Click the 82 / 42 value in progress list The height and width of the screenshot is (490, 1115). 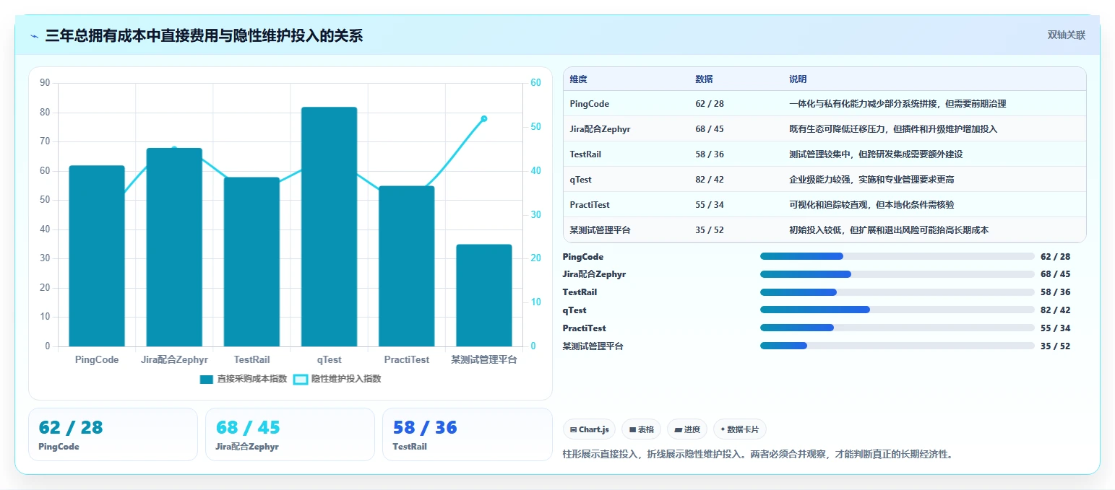[x=1055, y=310]
